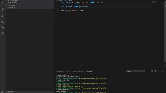Viewport: 166px width, 93px height.
Task: Switch to the OUTPUT tab
Action: click(x=68, y=71)
